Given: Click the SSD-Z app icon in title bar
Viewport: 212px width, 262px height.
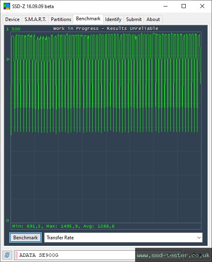Looking at the screenshot, I should tap(7, 6).
